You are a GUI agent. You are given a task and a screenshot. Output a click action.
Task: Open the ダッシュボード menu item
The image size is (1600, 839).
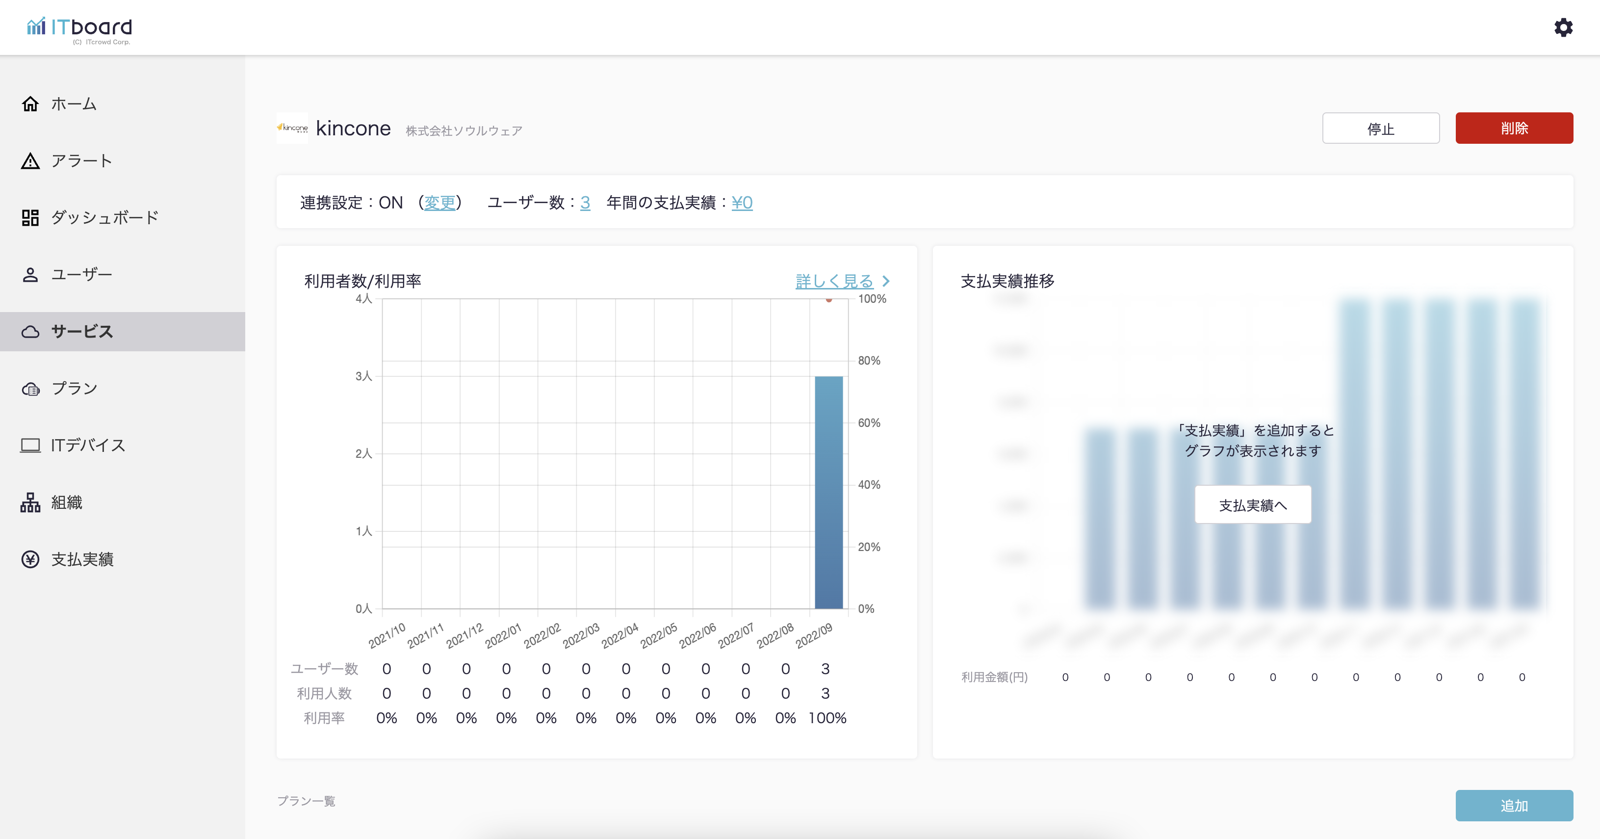point(104,217)
